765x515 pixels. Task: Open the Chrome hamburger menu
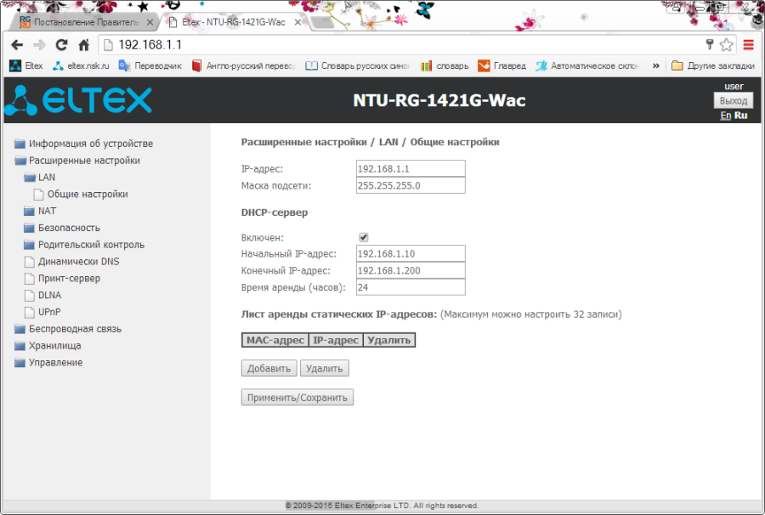click(x=748, y=45)
